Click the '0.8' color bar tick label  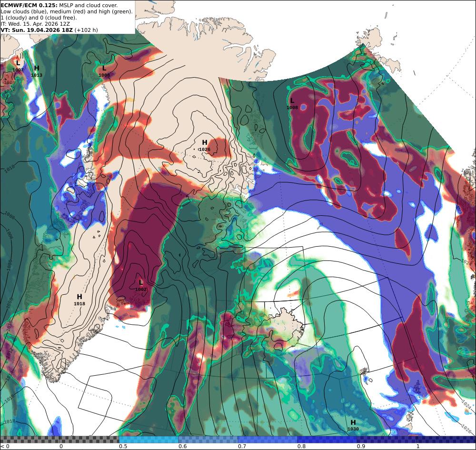point(301,446)
